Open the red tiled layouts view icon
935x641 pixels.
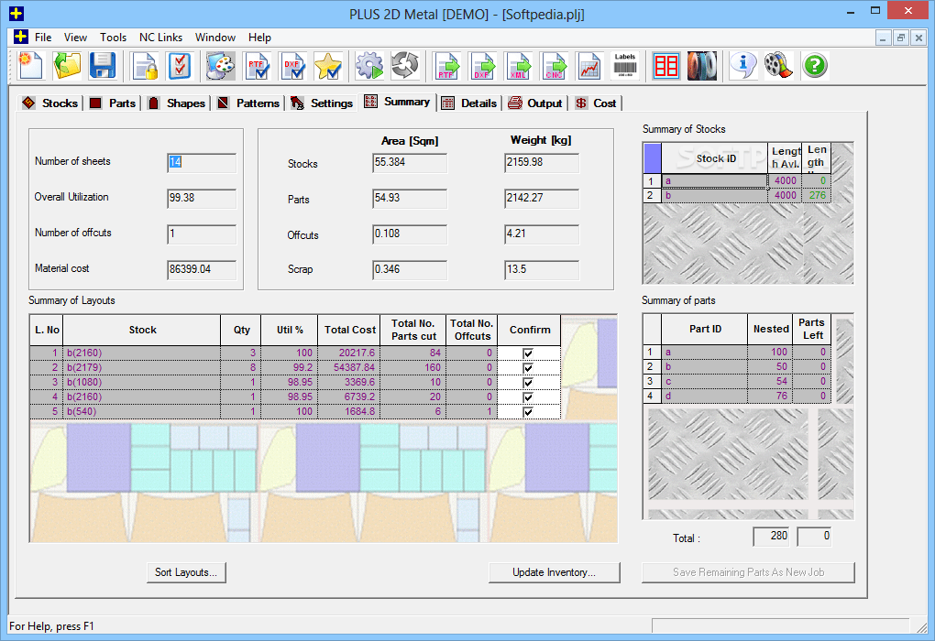666,66
